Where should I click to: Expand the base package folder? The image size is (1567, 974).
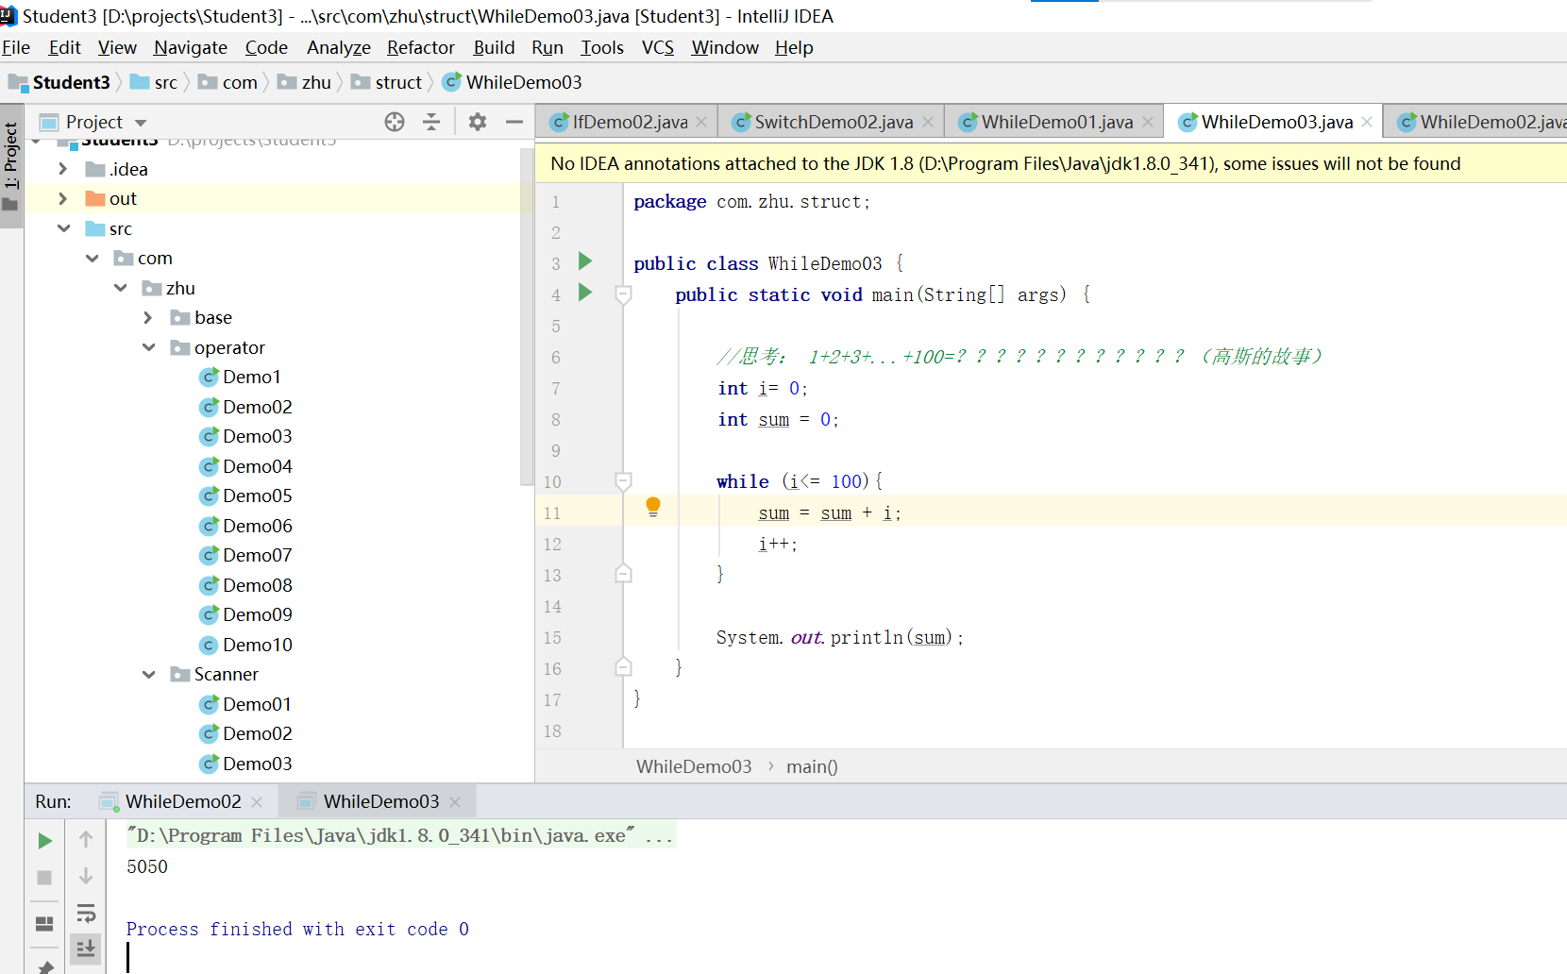148,318
